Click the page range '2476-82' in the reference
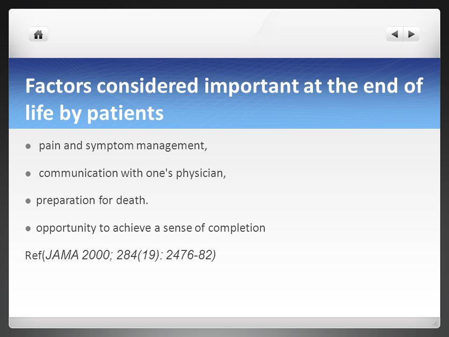The image size is (449, 337). click(189, 255)
